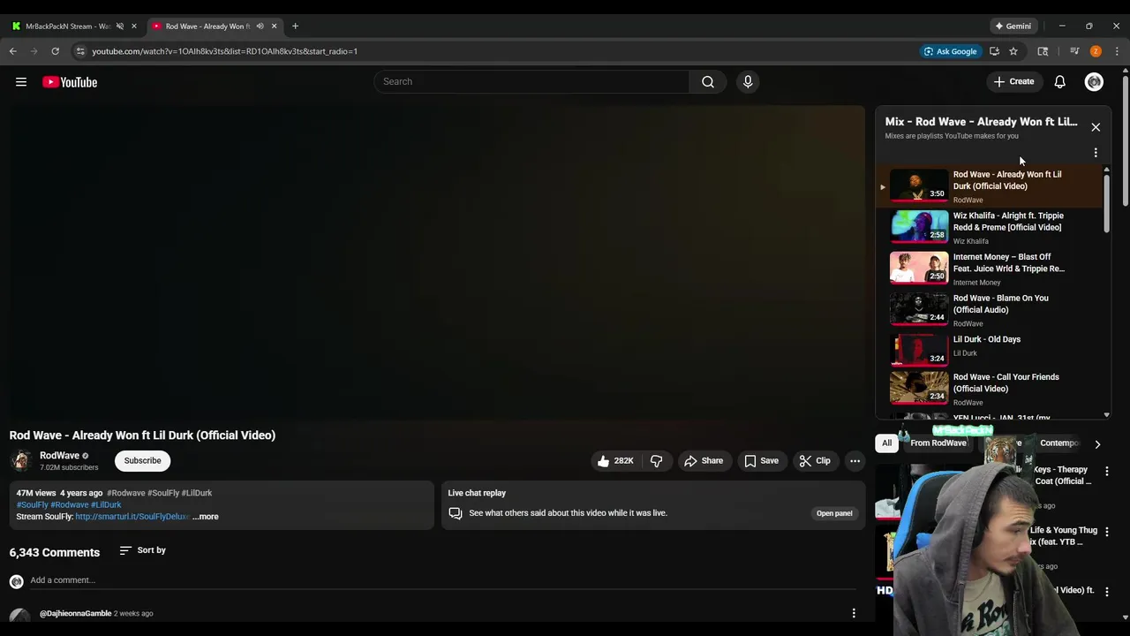Click the page vertical scrollbar
This screenshot has height=636, width=1130.
coord(1126,141)
